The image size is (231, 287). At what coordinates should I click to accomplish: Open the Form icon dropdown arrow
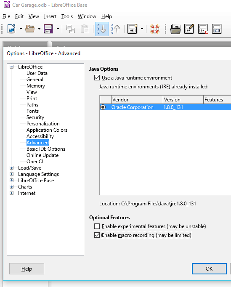pyautogui.click(x=142, y=29)
